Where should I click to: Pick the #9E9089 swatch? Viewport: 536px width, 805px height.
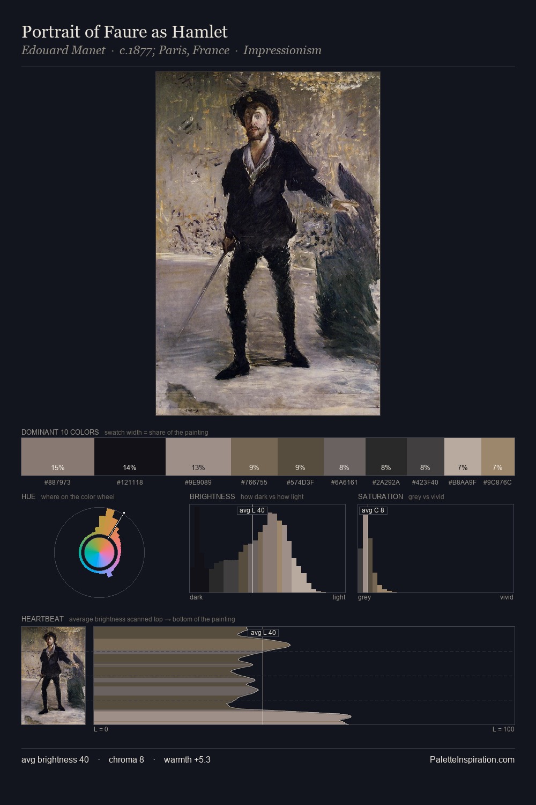coord(198,457)
